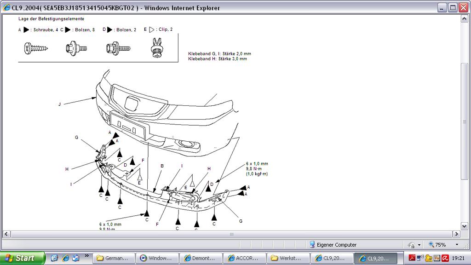The width and height of the screenshot is (471, 265).
Task: Click the Clip fastener illustration
Action: pyautogui.click(x=157, y=47)
